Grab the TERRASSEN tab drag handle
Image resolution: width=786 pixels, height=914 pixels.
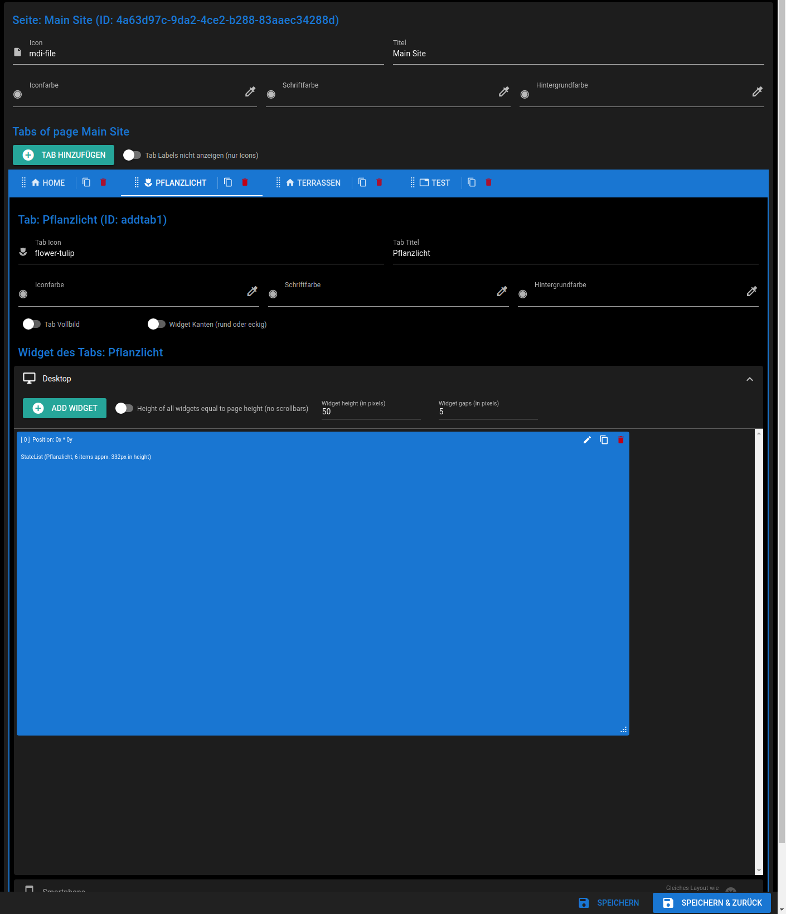278,182
